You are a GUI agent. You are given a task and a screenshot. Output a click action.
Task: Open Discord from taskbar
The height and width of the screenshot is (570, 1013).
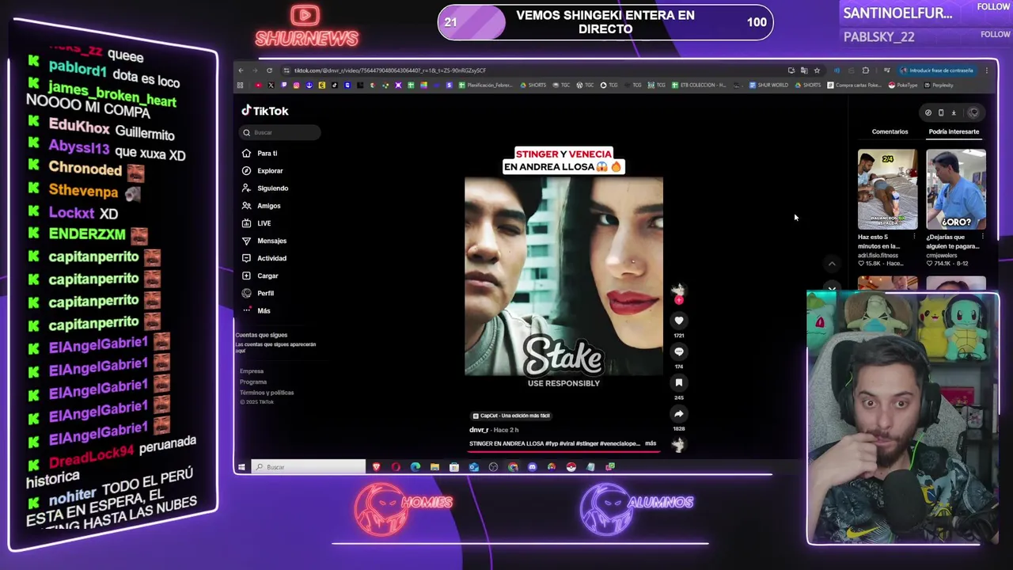point(532,467)
